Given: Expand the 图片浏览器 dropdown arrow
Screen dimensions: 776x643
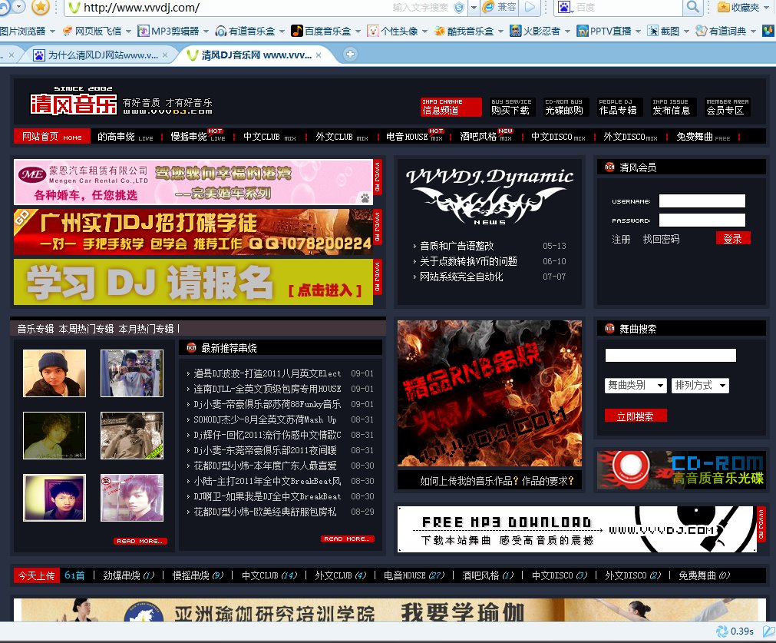Looking at the screenshot, I should click(x=52, y=31).
